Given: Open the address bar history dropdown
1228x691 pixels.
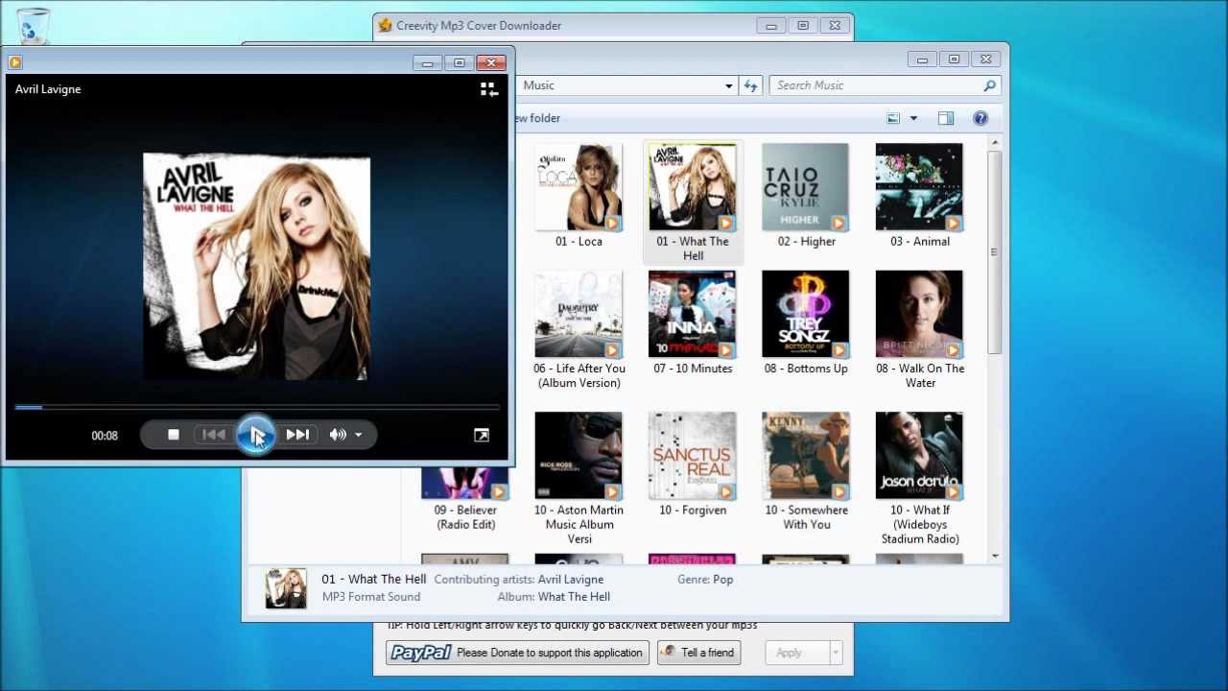Looking at the screenshot, I should click(728, 85).
